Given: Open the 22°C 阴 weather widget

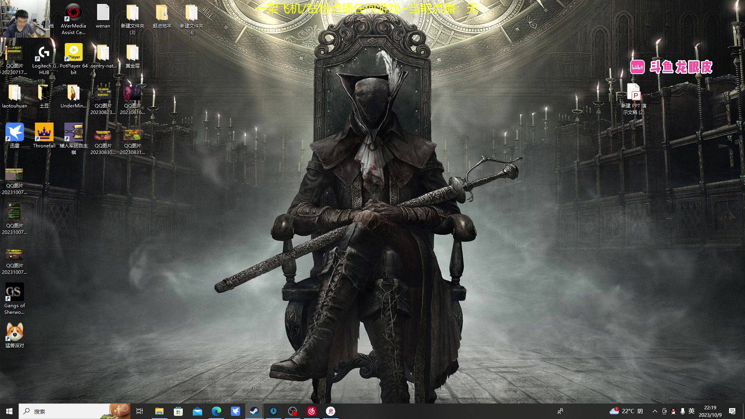Looking at the screenshot, I should pos(626,411).
